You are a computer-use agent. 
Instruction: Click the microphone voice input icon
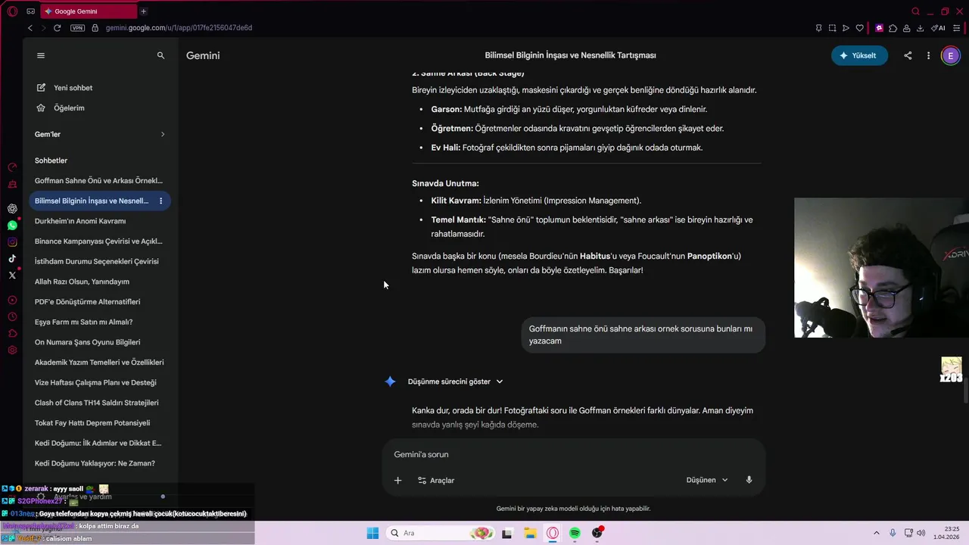coord(749,480)
